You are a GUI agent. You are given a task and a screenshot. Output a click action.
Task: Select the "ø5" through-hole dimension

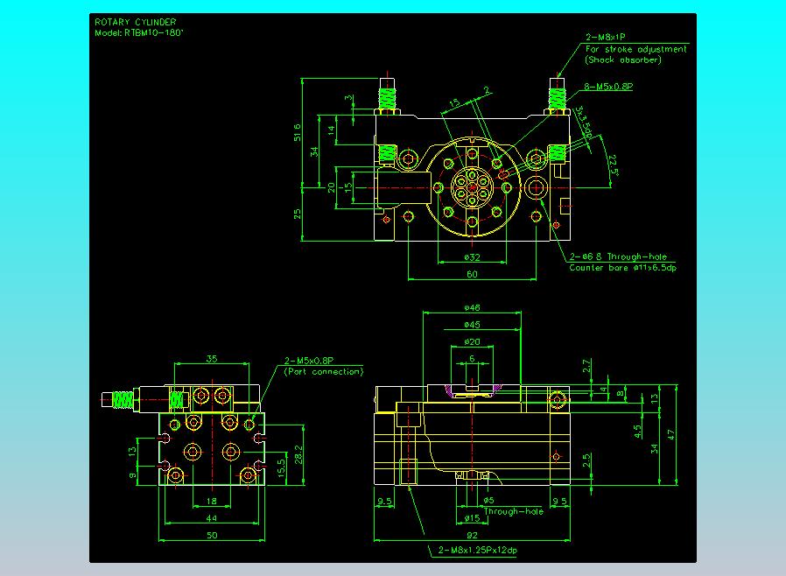(x=488, y=501)
